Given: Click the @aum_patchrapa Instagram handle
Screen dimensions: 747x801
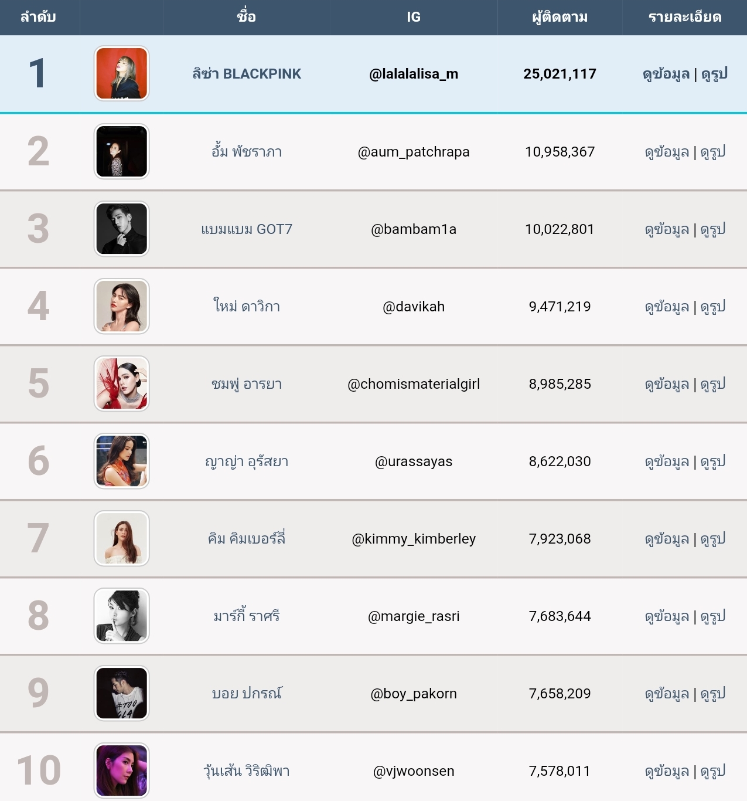Looking at the screenshot, I should coord(414,152).
